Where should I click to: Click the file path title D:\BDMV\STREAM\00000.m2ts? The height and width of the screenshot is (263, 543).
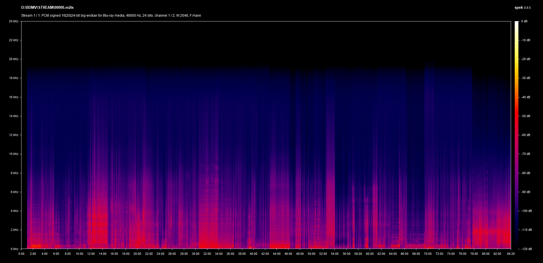click(x=47, y=8)
